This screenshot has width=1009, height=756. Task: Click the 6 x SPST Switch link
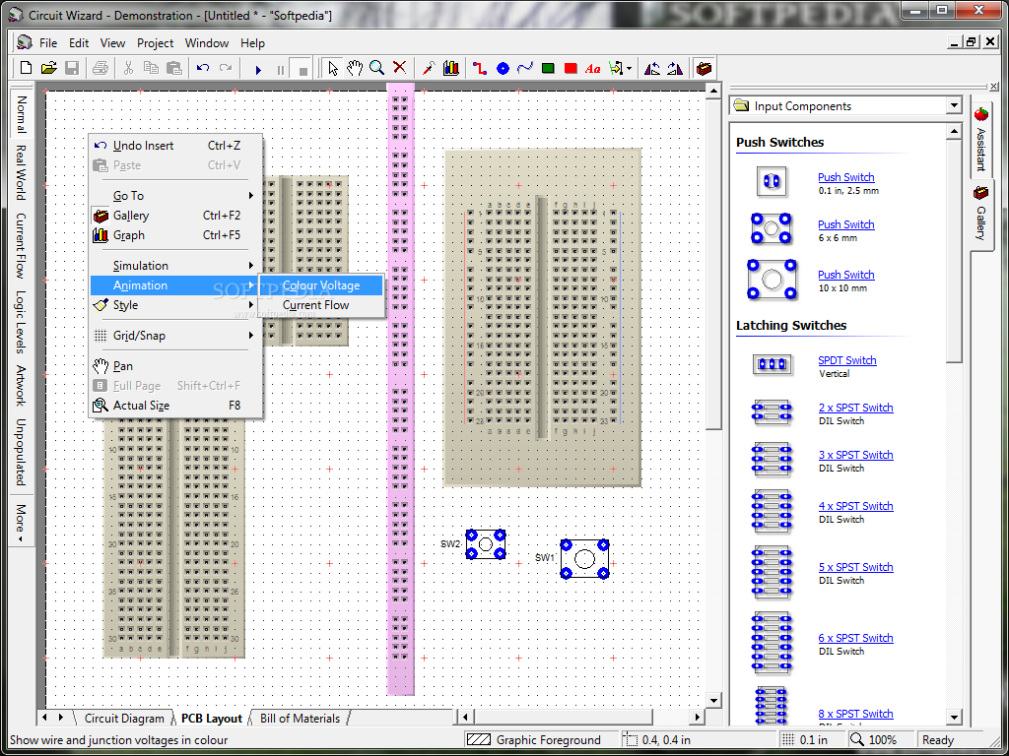855,638
